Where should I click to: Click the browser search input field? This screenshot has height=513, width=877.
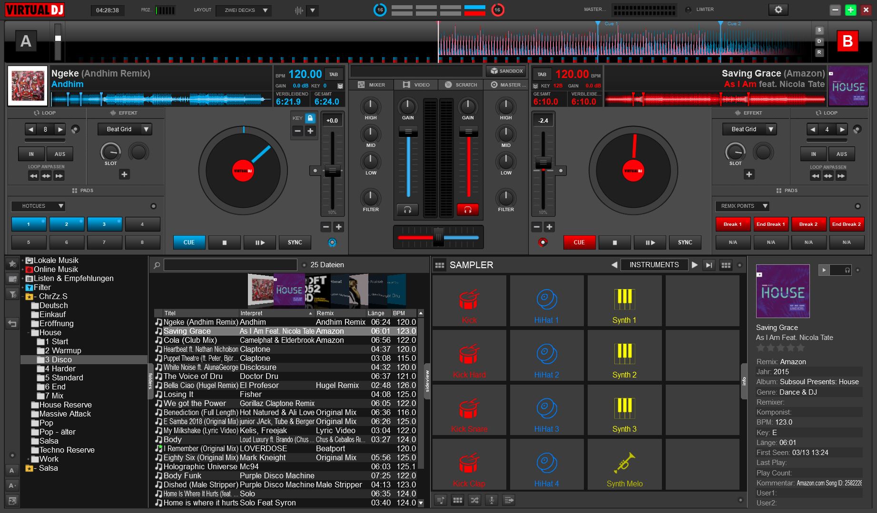230,265
